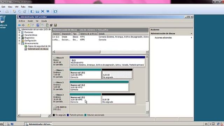Expand the Funciones tree node

(x=19, y=32)
